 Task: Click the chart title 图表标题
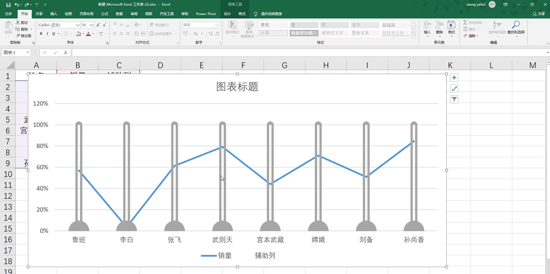tap(237, 87)
